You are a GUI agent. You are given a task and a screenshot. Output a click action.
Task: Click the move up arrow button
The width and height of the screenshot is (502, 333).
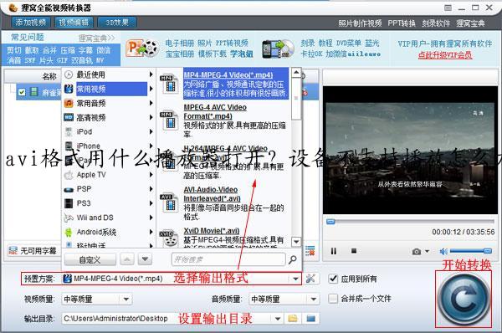[127, 259]
